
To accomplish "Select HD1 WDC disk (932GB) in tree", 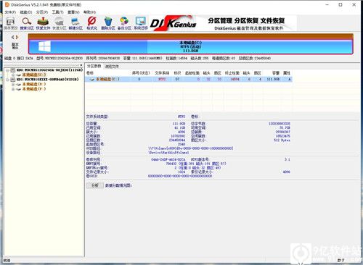I will [48, 80].
